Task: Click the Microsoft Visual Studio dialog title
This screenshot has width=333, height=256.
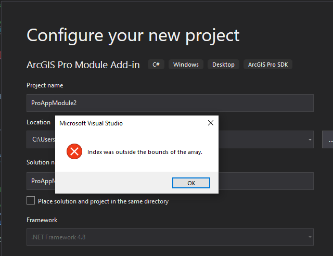Action: tap(91, 123)
